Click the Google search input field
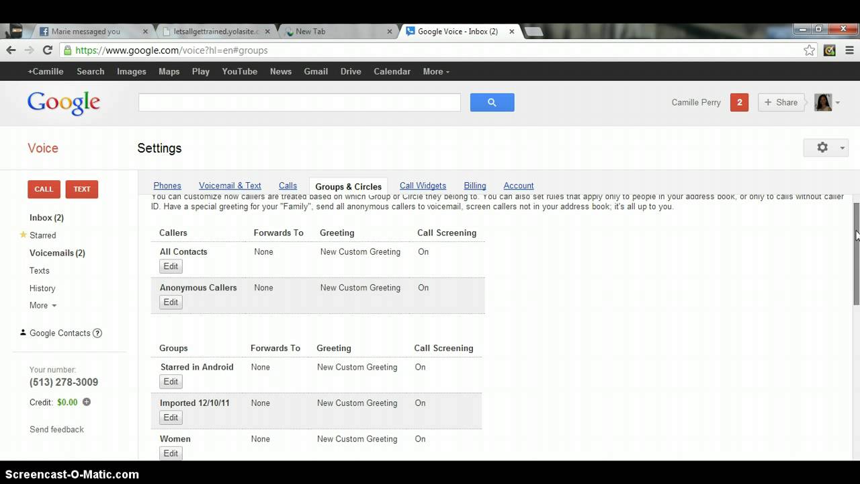The image size is (860, 484). (299, 102)
